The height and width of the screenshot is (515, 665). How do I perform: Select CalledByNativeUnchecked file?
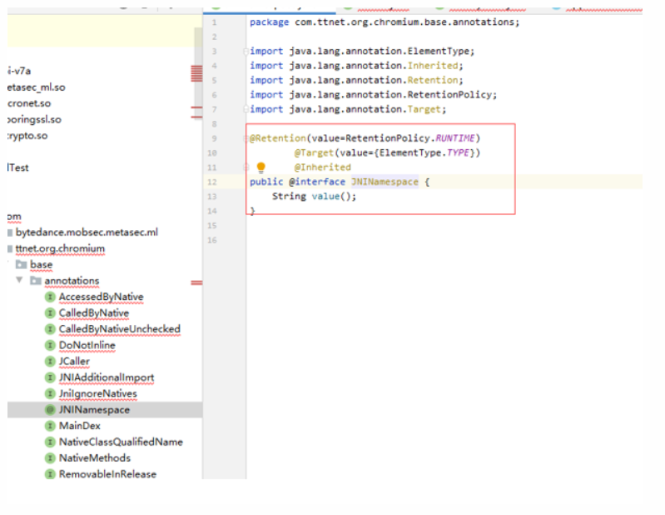pos(120,329)
